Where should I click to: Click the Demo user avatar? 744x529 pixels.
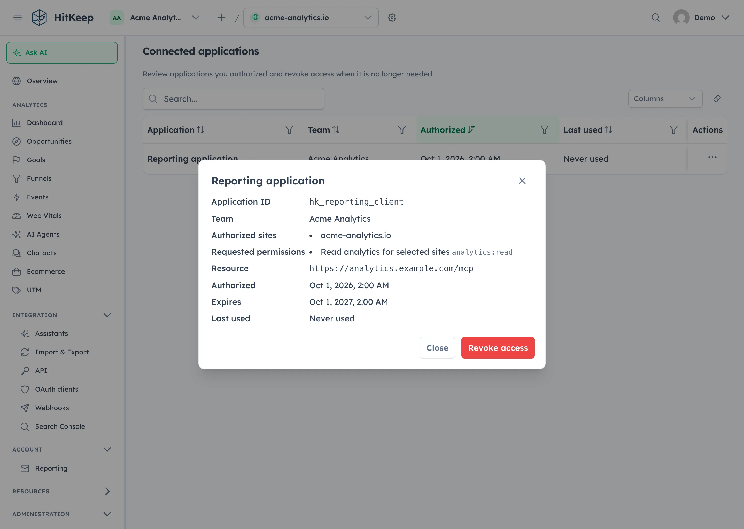click(681, 18)
